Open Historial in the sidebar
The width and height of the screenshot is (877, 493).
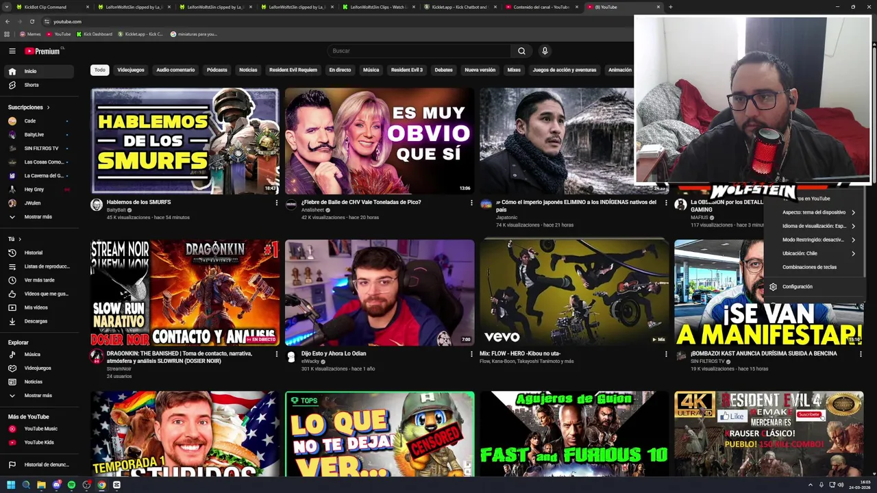pyautogui.click(x=40, y=253)
